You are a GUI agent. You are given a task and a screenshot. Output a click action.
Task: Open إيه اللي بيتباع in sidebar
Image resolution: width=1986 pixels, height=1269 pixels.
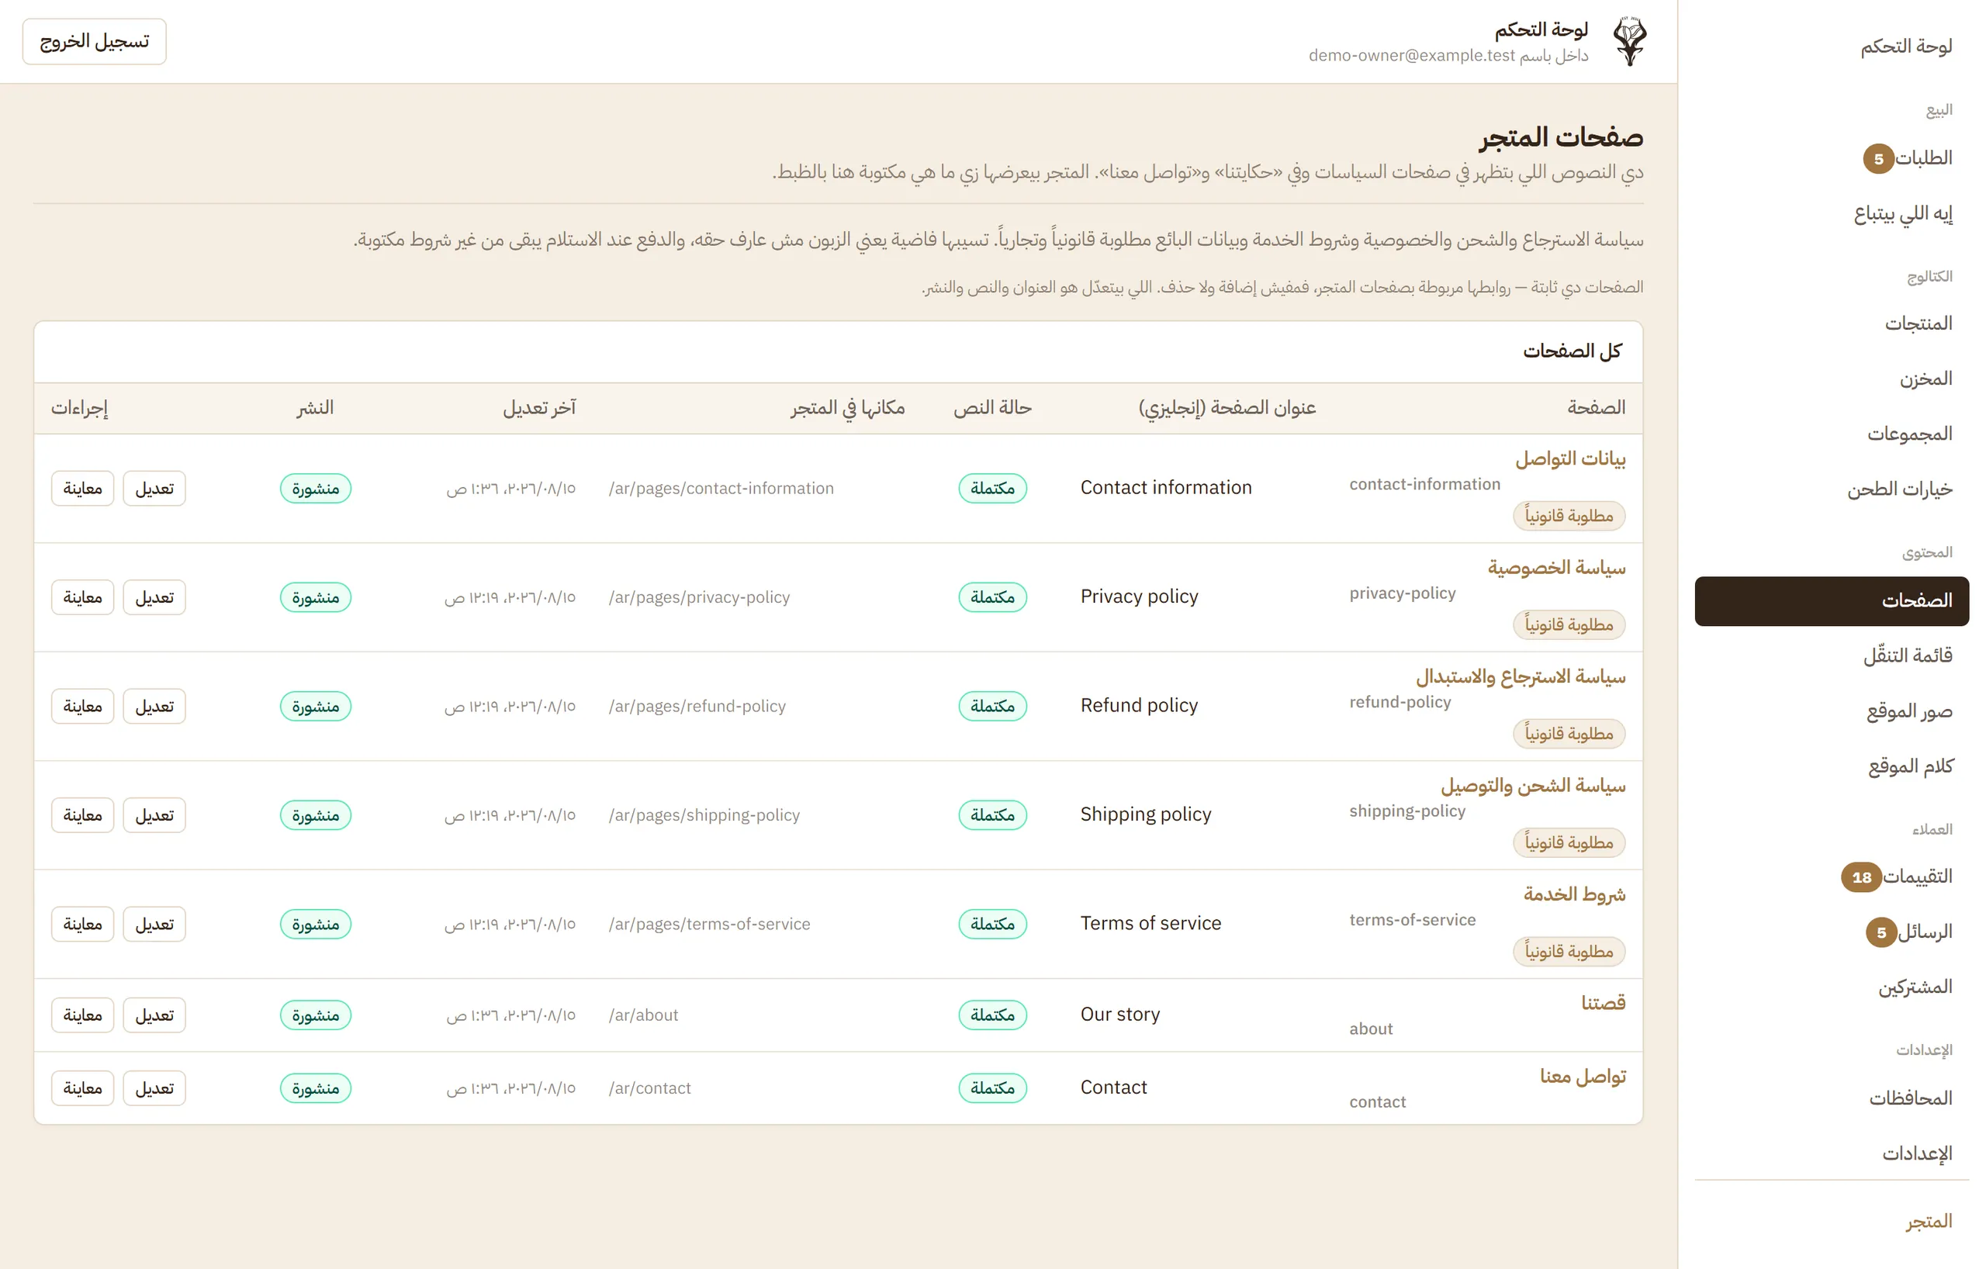tap(1904, 213)
